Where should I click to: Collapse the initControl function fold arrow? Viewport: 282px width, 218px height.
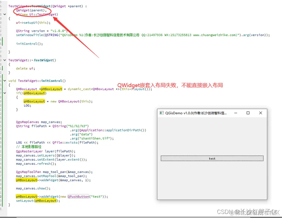pos(5,81)
